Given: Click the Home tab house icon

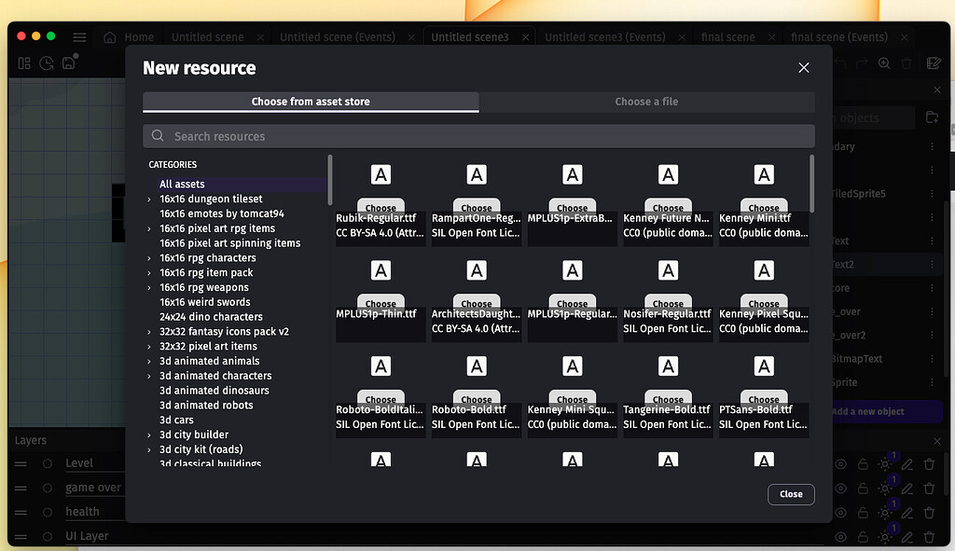Looking at the screenshot, I should pos(110,37).
